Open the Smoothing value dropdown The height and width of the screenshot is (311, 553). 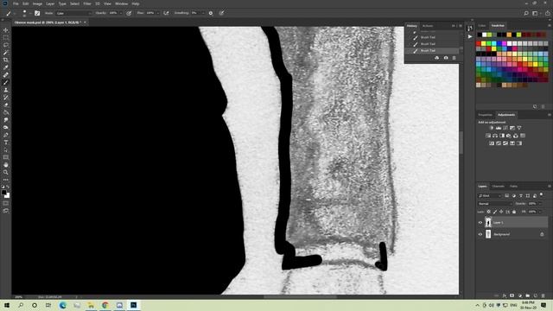point(203,13)
